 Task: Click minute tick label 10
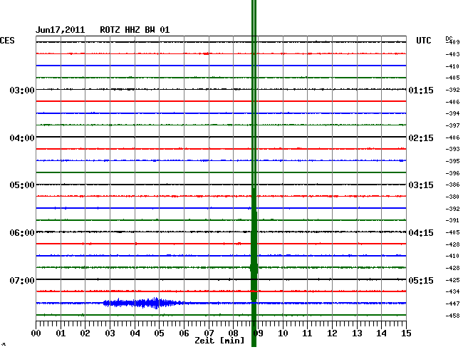pos(283,333)
